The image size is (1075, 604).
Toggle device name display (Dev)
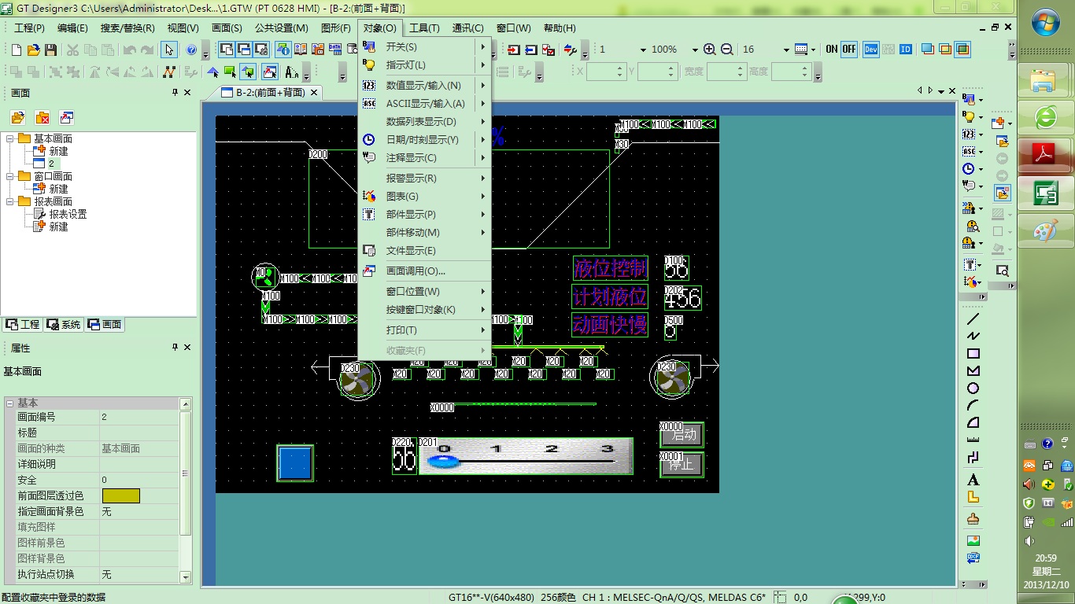click(x=871, y=50)
